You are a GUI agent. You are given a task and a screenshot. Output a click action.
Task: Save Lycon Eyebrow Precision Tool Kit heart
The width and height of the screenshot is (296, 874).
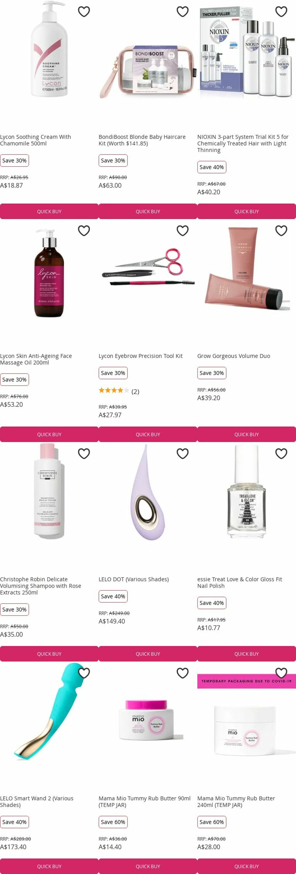(183, 231)
